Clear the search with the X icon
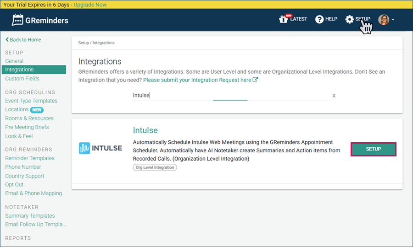 (334, 96)
